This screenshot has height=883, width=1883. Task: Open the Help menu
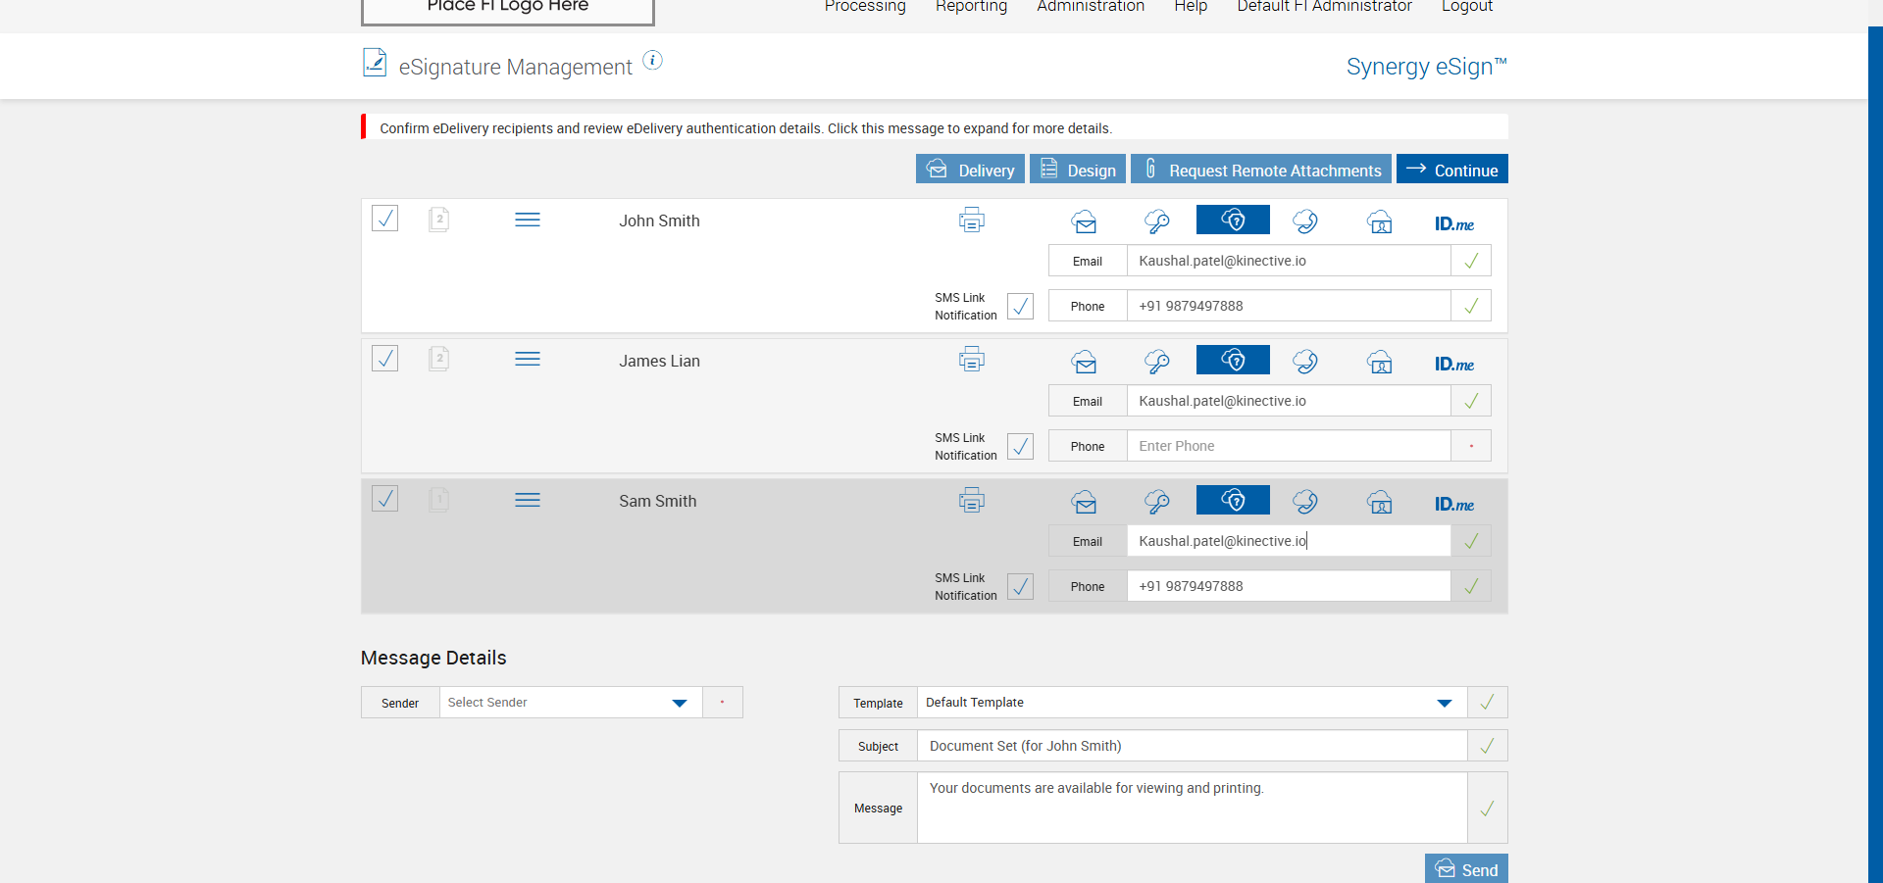[x=1191, y=6]
